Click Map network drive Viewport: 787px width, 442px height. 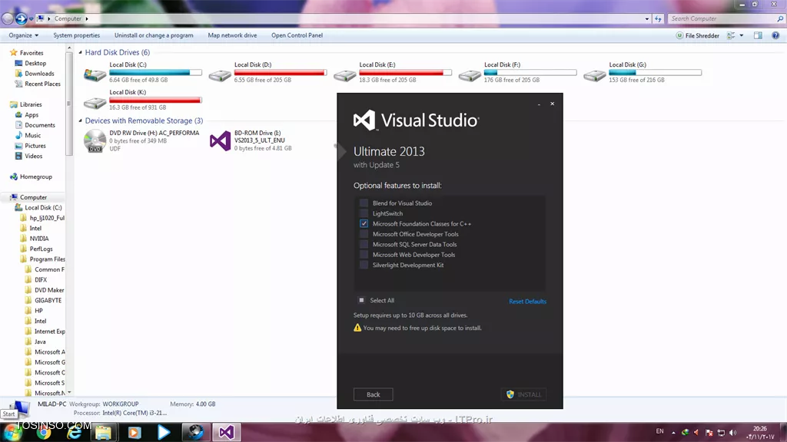232,35
